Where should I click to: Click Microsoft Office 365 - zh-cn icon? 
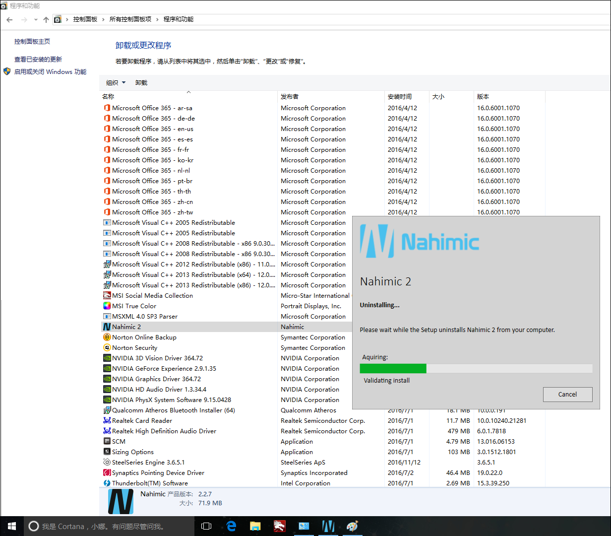tap(107, 202)
